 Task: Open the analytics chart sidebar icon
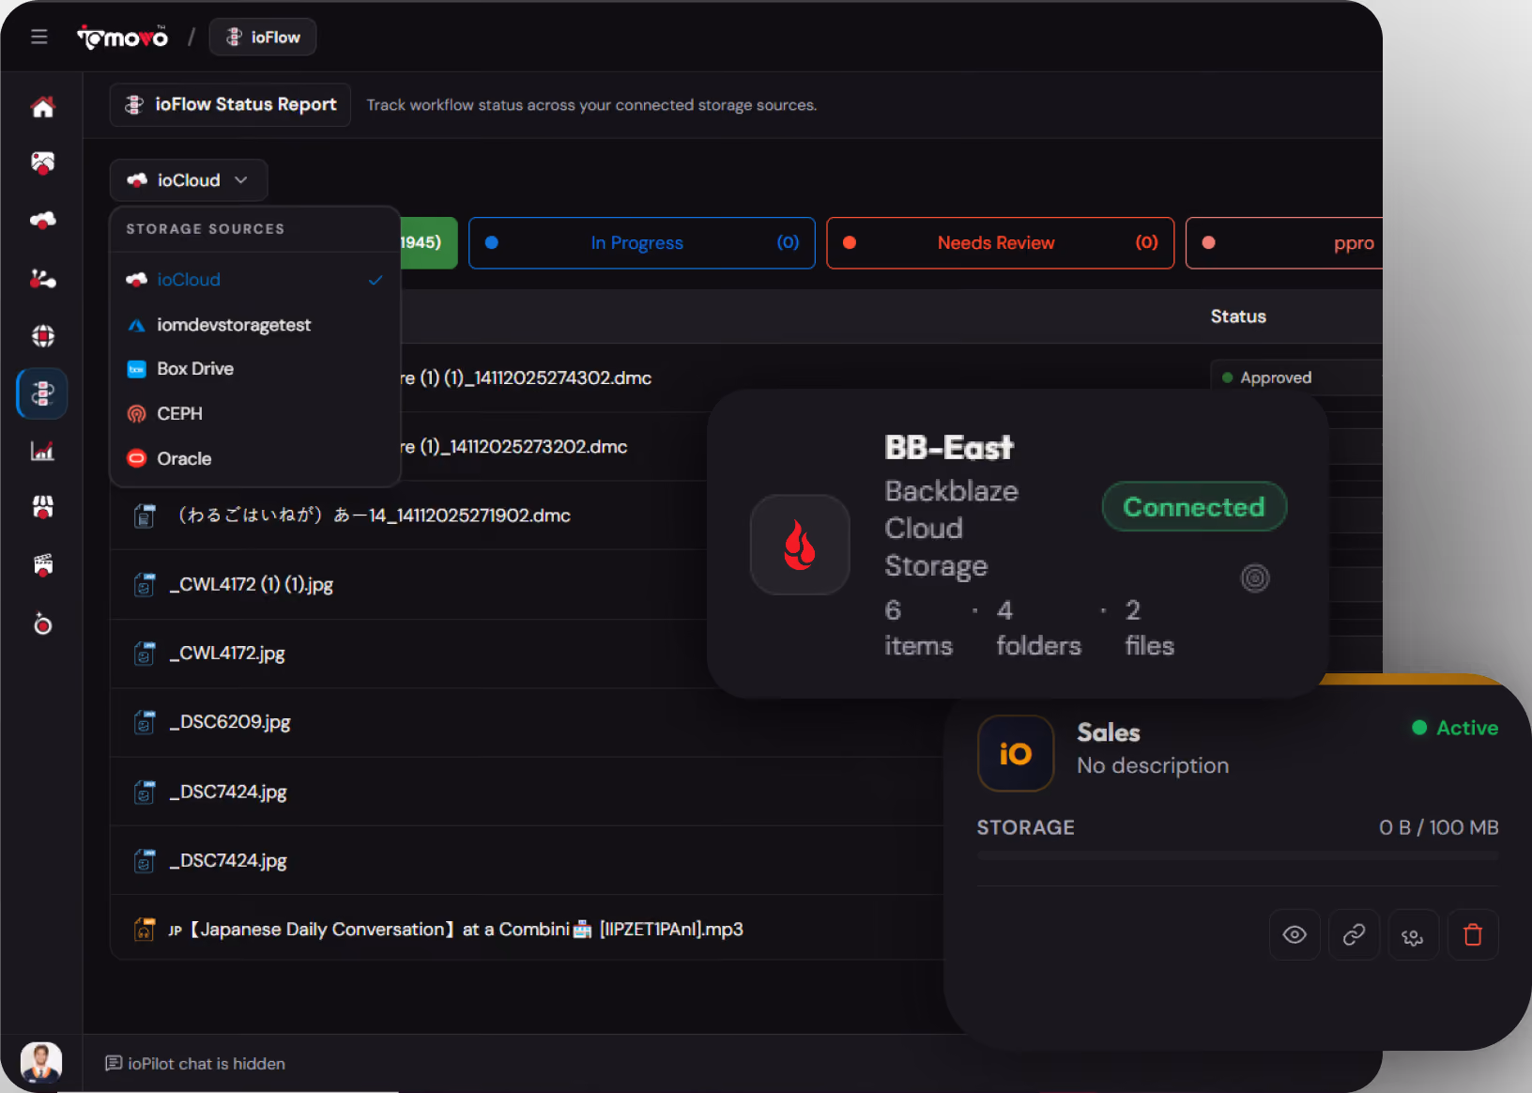coord(42,451)
